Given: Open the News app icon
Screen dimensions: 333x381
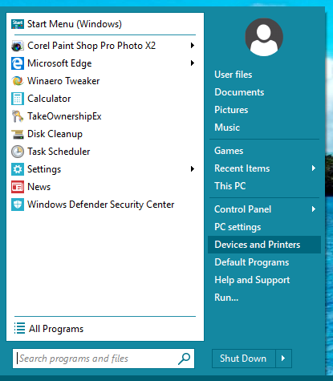Looking at the screenshot, I should click(x=18, y=187).
